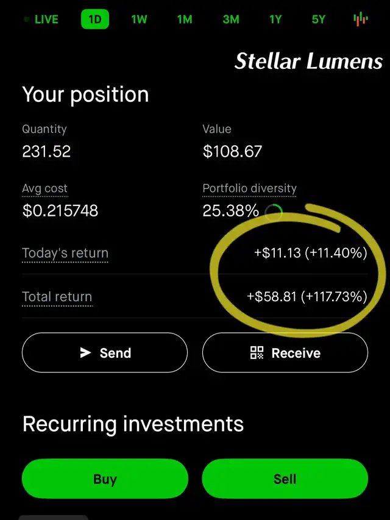
Task: Tap the QR code receive icon
Action: coord(257,352)
